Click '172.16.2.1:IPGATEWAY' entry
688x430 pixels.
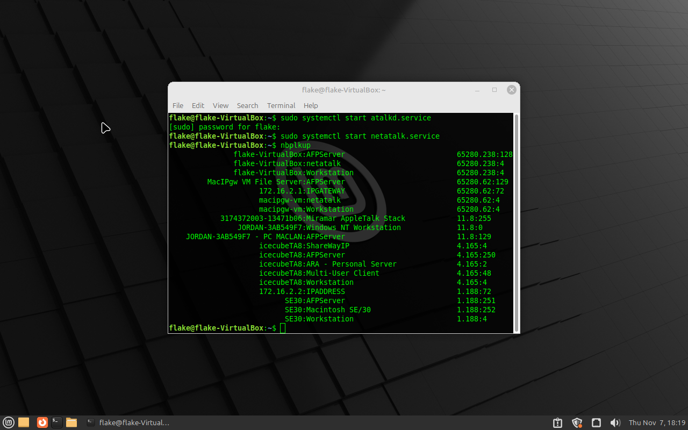pos(302,191)
